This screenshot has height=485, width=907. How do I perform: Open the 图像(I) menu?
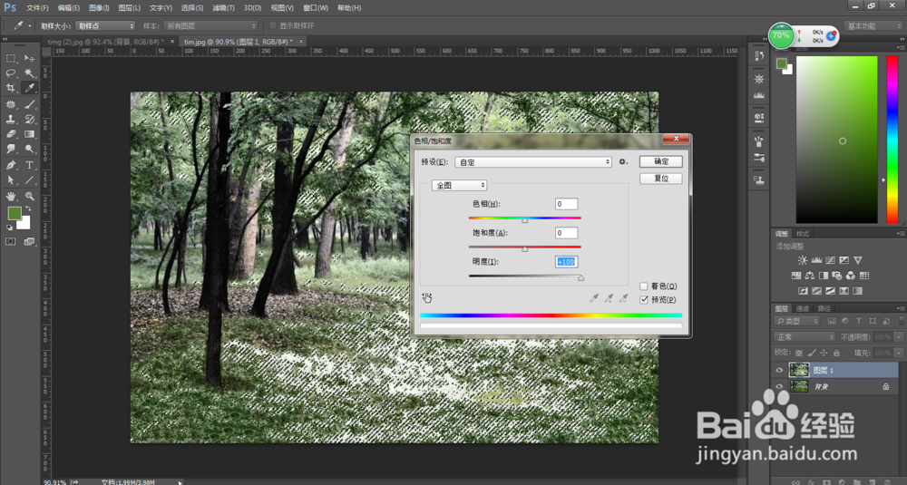coord(99,8)
